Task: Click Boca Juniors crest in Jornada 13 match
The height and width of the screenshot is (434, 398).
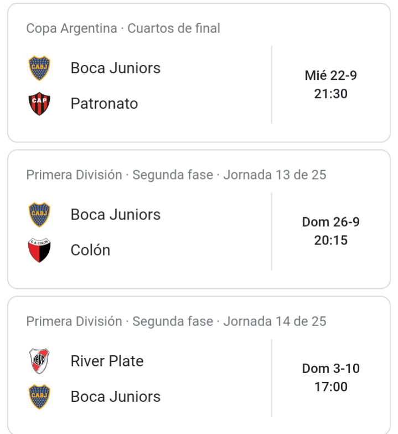Action: tap(39, 215)
